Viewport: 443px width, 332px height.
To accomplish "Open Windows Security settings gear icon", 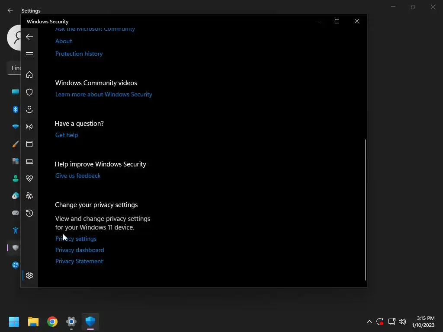I will click(x=29, y=275).
